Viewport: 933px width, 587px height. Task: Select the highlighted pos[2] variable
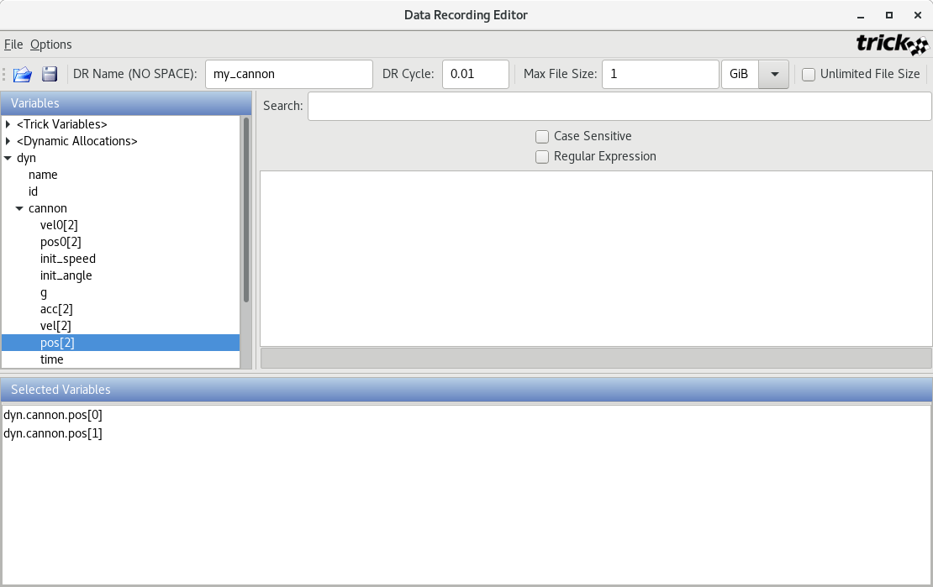coord(120,343)
